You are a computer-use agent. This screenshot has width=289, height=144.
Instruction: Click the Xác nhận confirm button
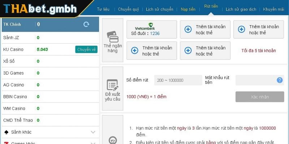pos(260,97)
